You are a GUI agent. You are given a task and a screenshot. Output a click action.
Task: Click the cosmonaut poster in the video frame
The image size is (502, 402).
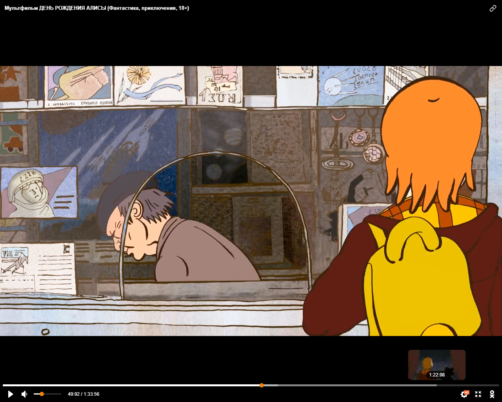pyautogui.click(x=38, y=192)
